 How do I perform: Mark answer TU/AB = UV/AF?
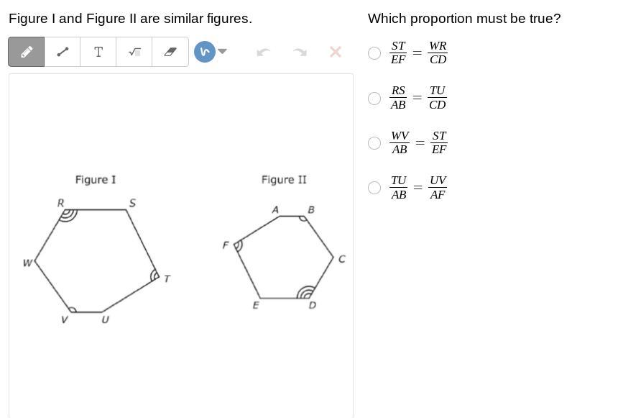tap(374, 188)
